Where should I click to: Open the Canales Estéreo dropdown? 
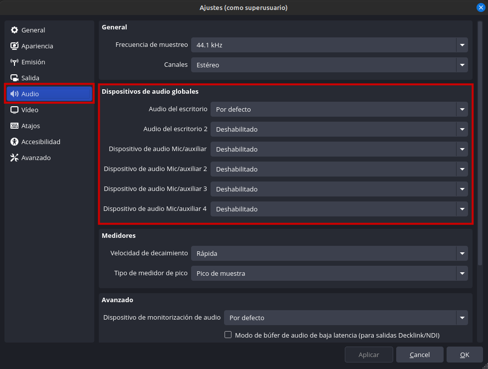[x=329, y=65]
